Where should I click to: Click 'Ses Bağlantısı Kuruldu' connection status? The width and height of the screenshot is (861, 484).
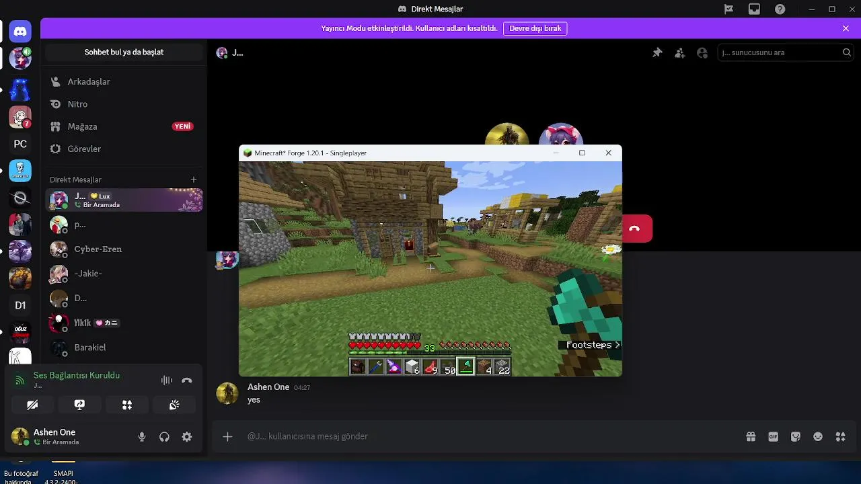pyautogui.click(x=77, y=375)
